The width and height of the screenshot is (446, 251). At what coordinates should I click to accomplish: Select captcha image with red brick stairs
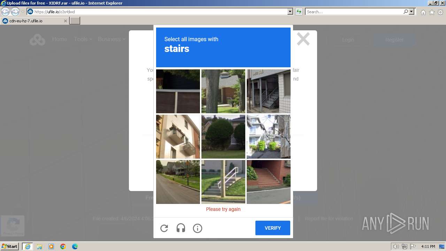(x=269, y=182)
